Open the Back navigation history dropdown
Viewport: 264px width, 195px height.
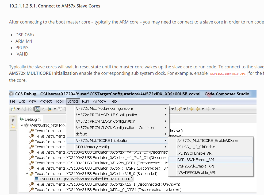point(203,109)
